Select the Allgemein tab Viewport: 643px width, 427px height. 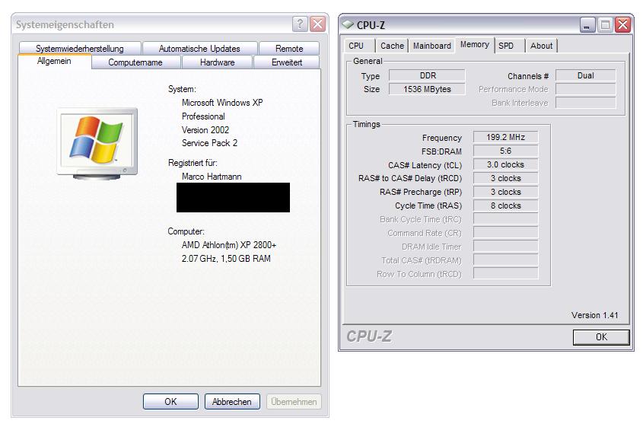coord(54,62)
